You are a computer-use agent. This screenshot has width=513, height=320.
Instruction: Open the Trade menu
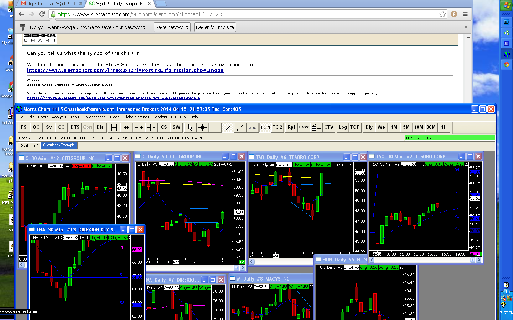point(114,117)
